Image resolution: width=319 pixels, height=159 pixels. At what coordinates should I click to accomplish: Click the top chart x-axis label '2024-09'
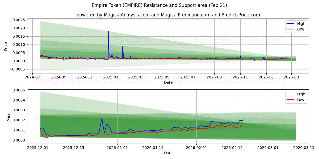[x=58, y=77]
